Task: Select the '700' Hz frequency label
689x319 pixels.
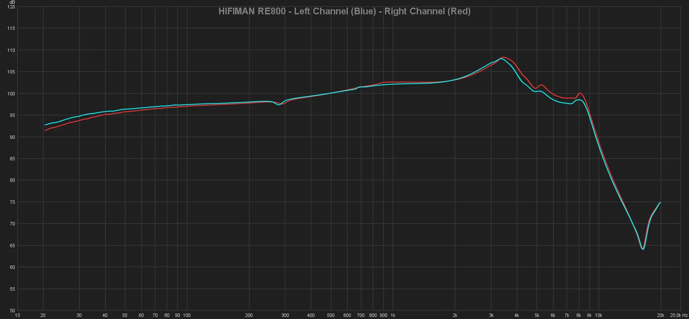Action: (361, 315)
